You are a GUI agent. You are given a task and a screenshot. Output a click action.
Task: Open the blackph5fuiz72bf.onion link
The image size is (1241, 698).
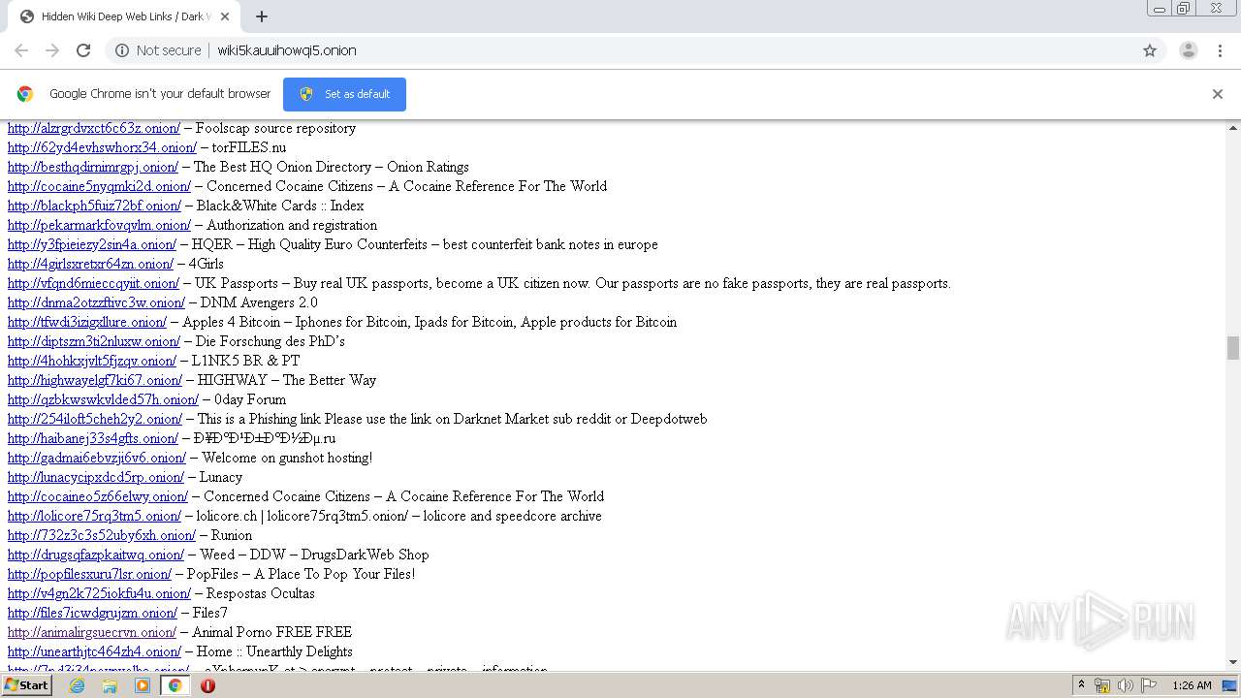pos(94,206)
